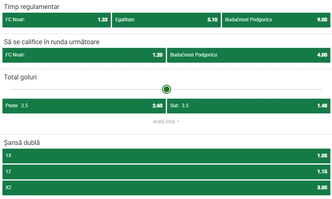Click the Să se califice în runda următoare heading
Viewport: 332px width, 199px height.
tap(52, 42)
